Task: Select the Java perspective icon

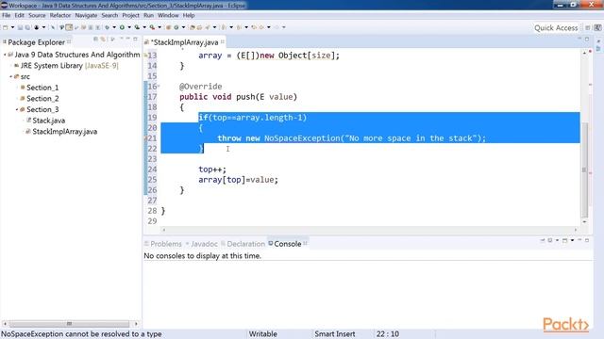Action: [597, 27]
